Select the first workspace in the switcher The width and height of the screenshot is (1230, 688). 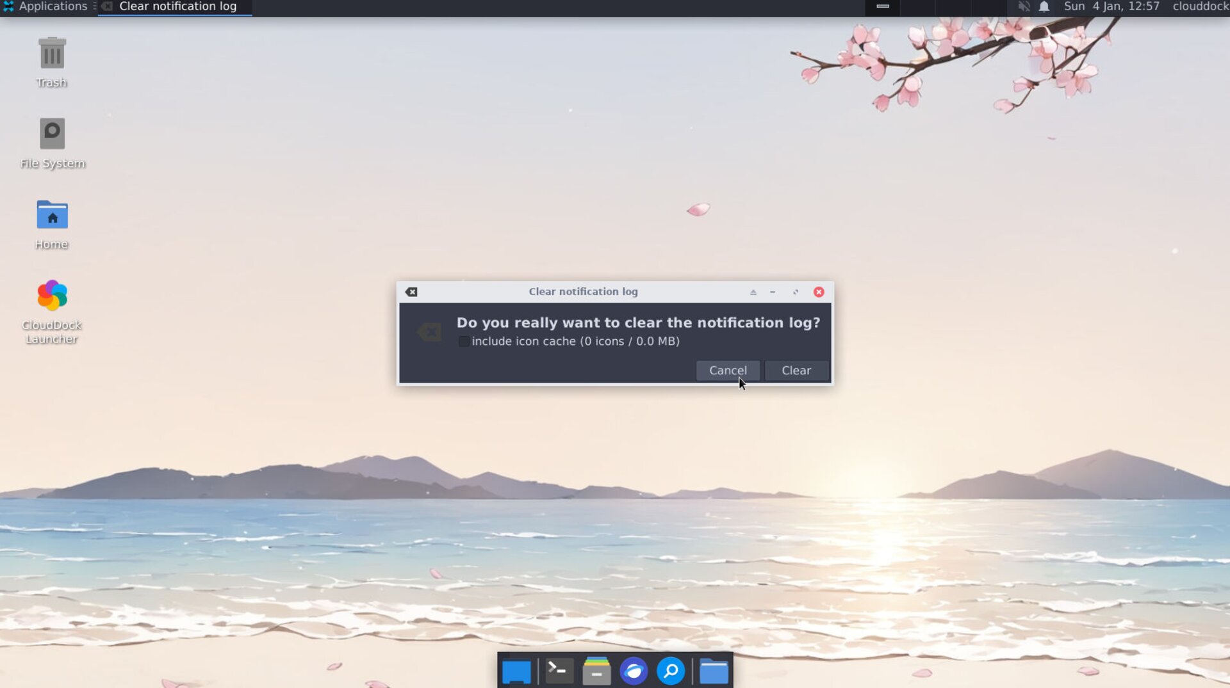tap(882, 7)
